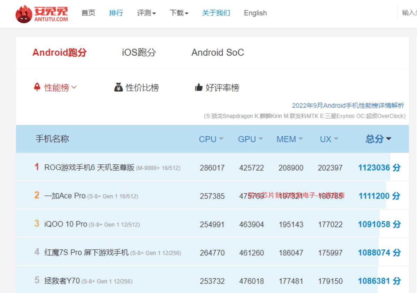The image size is (417, 293).
Task: Click CPU score 286017
Action: coord(212,168)
